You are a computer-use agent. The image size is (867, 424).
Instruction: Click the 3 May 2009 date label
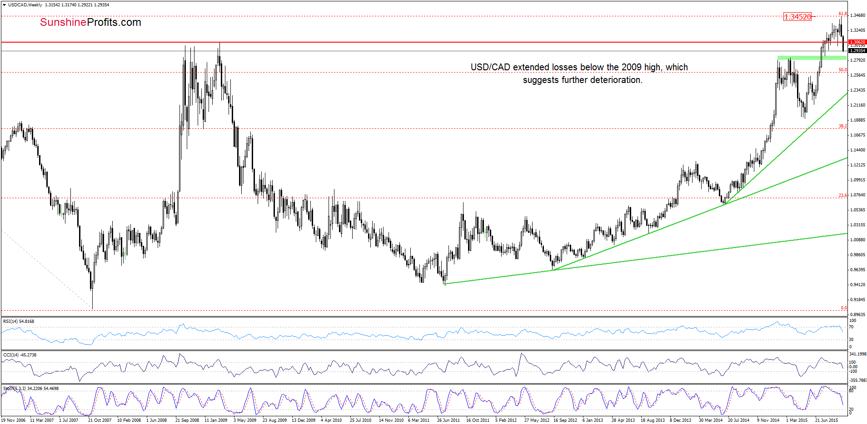[245, 420]
